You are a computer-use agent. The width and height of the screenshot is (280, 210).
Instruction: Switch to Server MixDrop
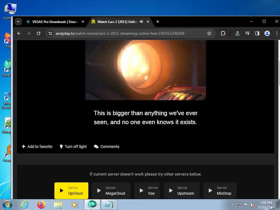click(x=220, y=191)
